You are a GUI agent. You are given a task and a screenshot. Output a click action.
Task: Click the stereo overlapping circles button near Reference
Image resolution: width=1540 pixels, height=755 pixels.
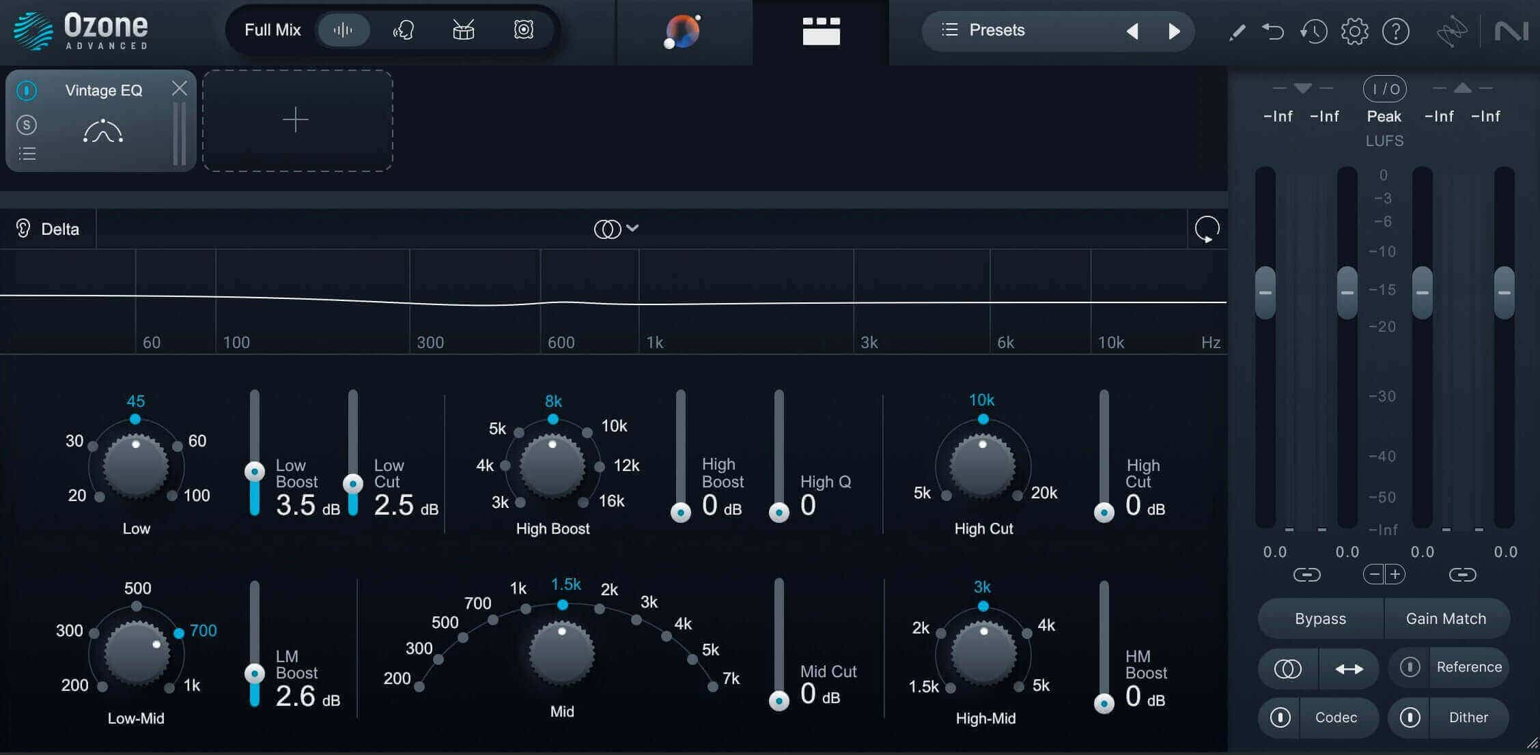[x=1288, y=668]
